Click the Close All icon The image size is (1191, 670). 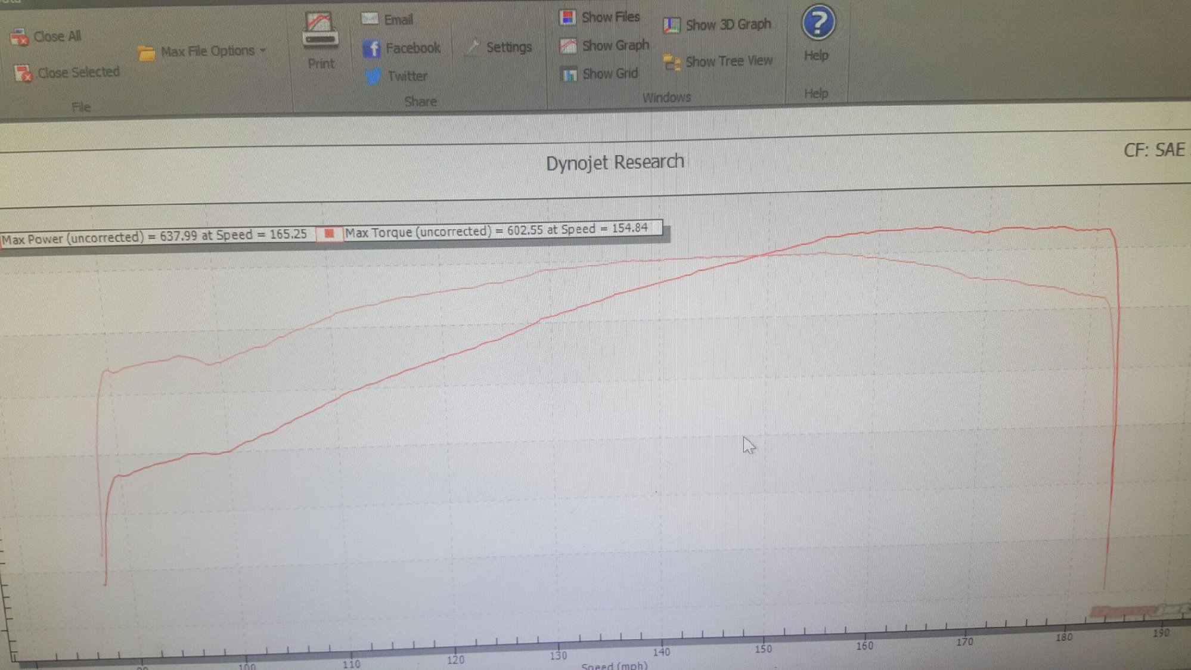[19, 37]
